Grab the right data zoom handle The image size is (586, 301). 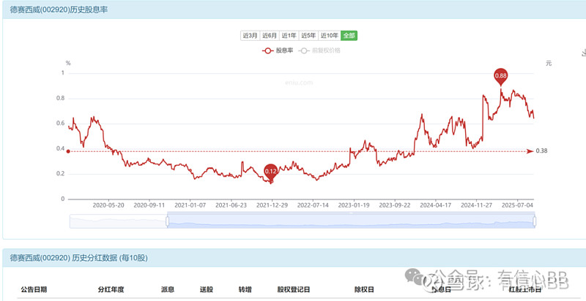tap(535, 221)
